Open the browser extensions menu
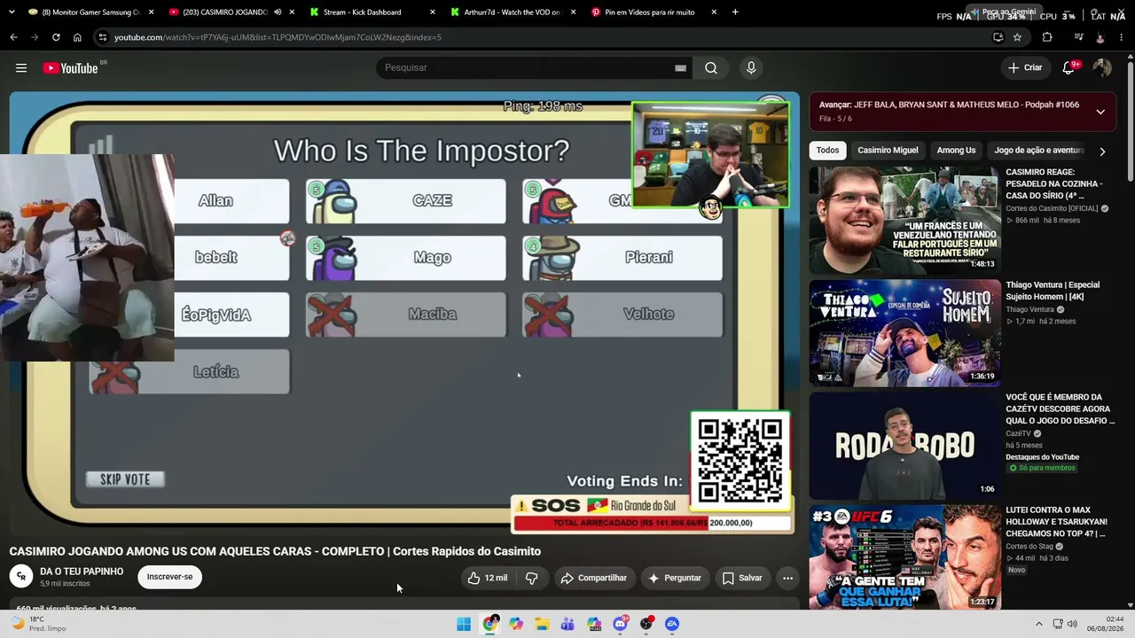This screenshot has height=638, width=1135. pyautogui.click(x=1047, y=37)
